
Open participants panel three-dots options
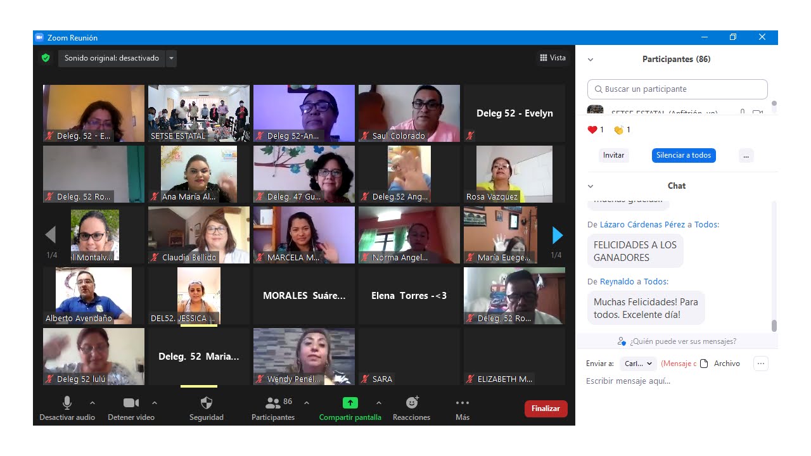point(746,155)
